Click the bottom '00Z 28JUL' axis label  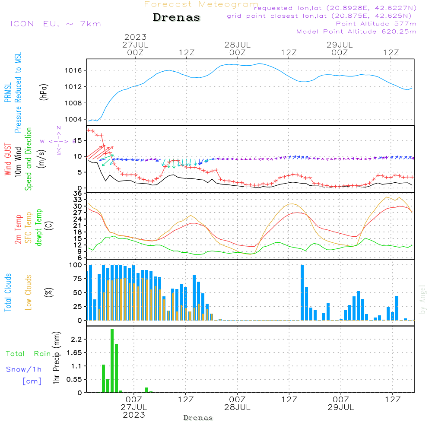tap(237, 403)
